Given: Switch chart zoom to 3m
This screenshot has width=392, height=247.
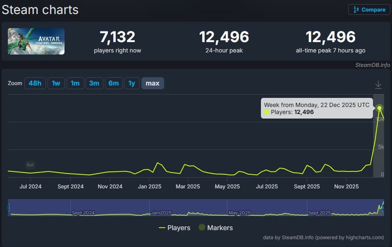Looking at the screenshot, I should coord(94,83).
